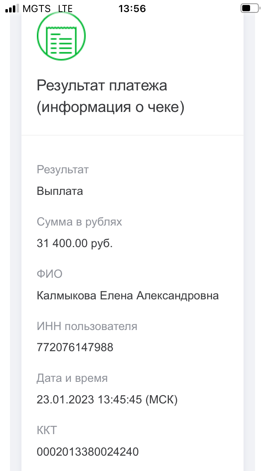Tap the 13:56 status bar clock

132,8
